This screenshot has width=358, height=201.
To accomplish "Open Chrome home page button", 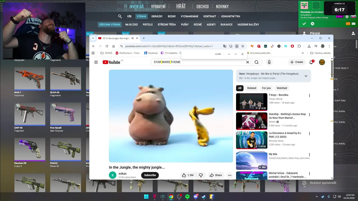I will click(113, 46).
